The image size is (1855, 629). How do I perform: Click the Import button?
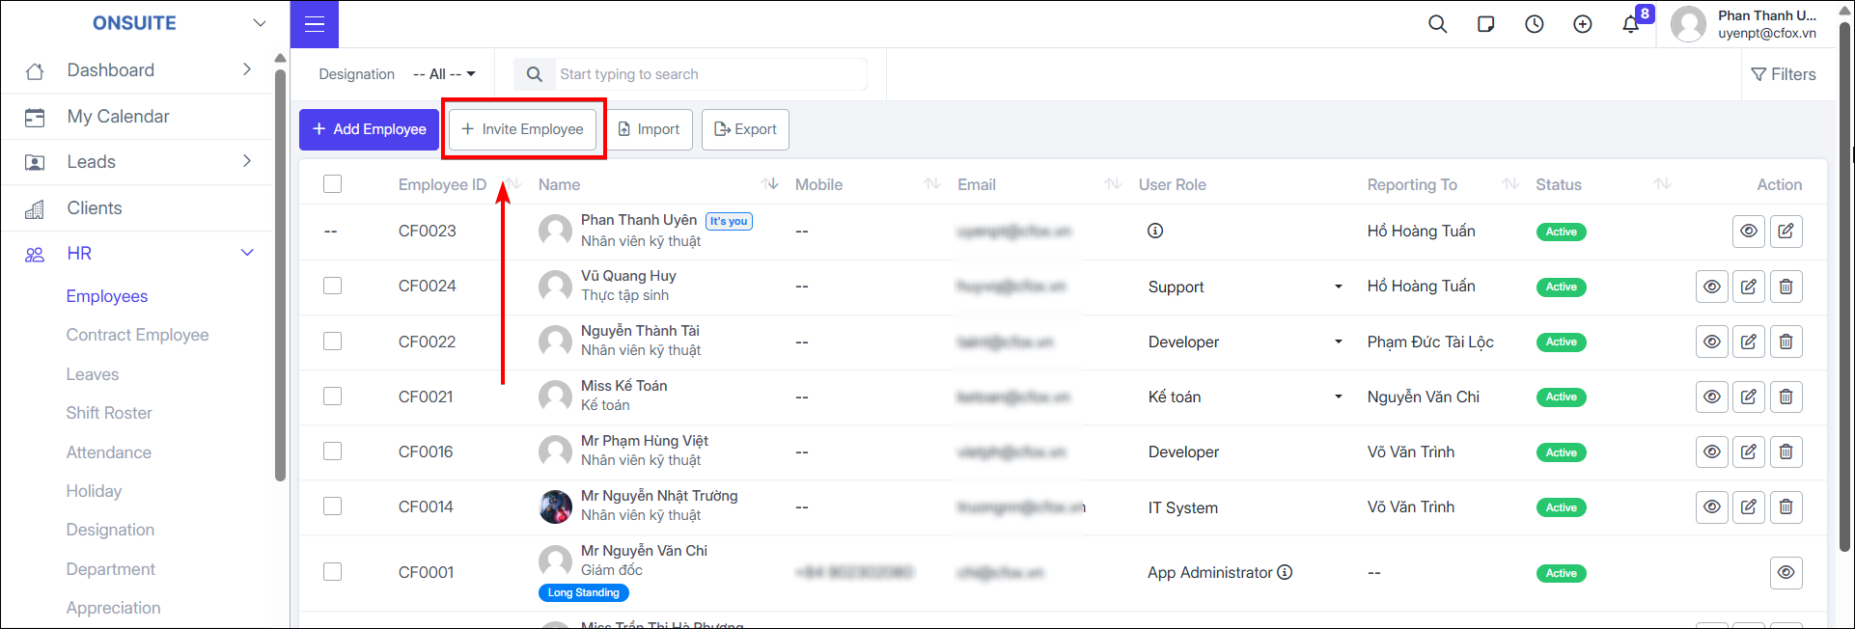click(649, 129)
